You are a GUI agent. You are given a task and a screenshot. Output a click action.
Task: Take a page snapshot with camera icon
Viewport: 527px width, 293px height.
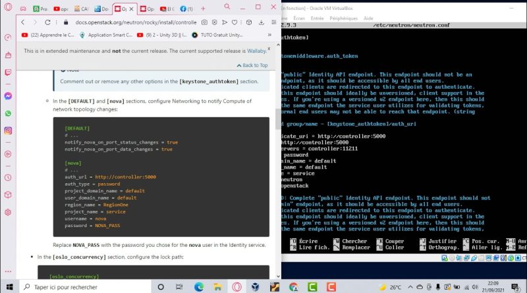[204, 22]
